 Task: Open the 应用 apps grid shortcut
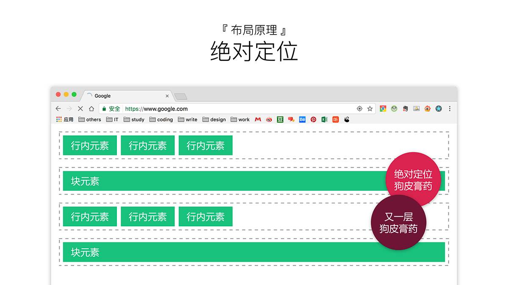[65, 119]
